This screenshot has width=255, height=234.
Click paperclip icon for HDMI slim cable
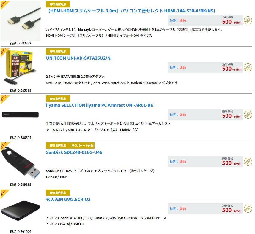(x=248, y=20)
